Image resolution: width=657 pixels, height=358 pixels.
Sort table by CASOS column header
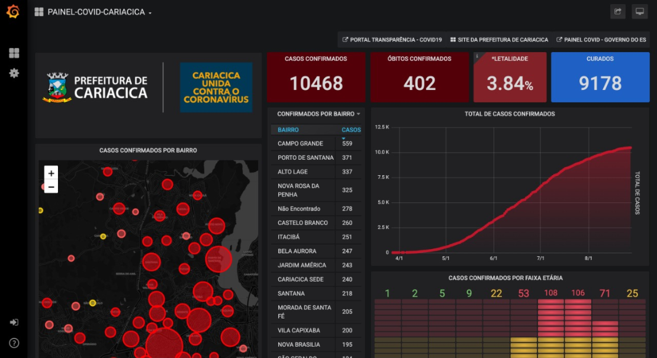pos(351,130)
